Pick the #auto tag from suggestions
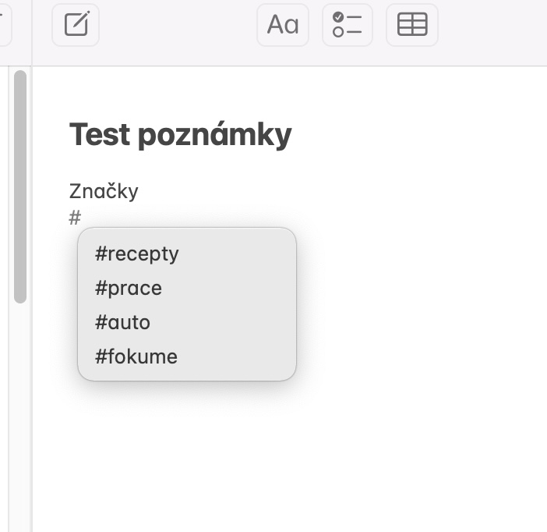 coord(122,322)
